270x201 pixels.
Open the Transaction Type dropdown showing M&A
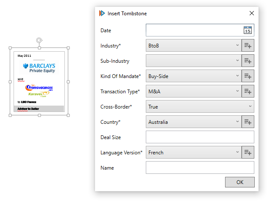193,91
